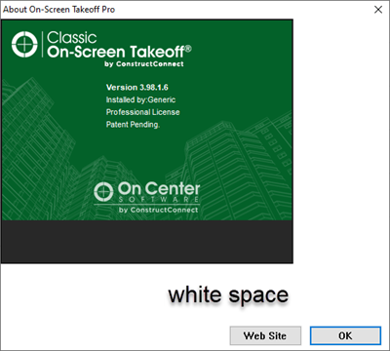Click the Classic On-Screen Takeoff title
This screenshot has width=390, height=351.
pyautogui.click(x=119, y=45)
